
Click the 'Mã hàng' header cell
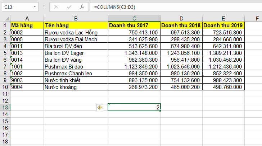(27, 25)
